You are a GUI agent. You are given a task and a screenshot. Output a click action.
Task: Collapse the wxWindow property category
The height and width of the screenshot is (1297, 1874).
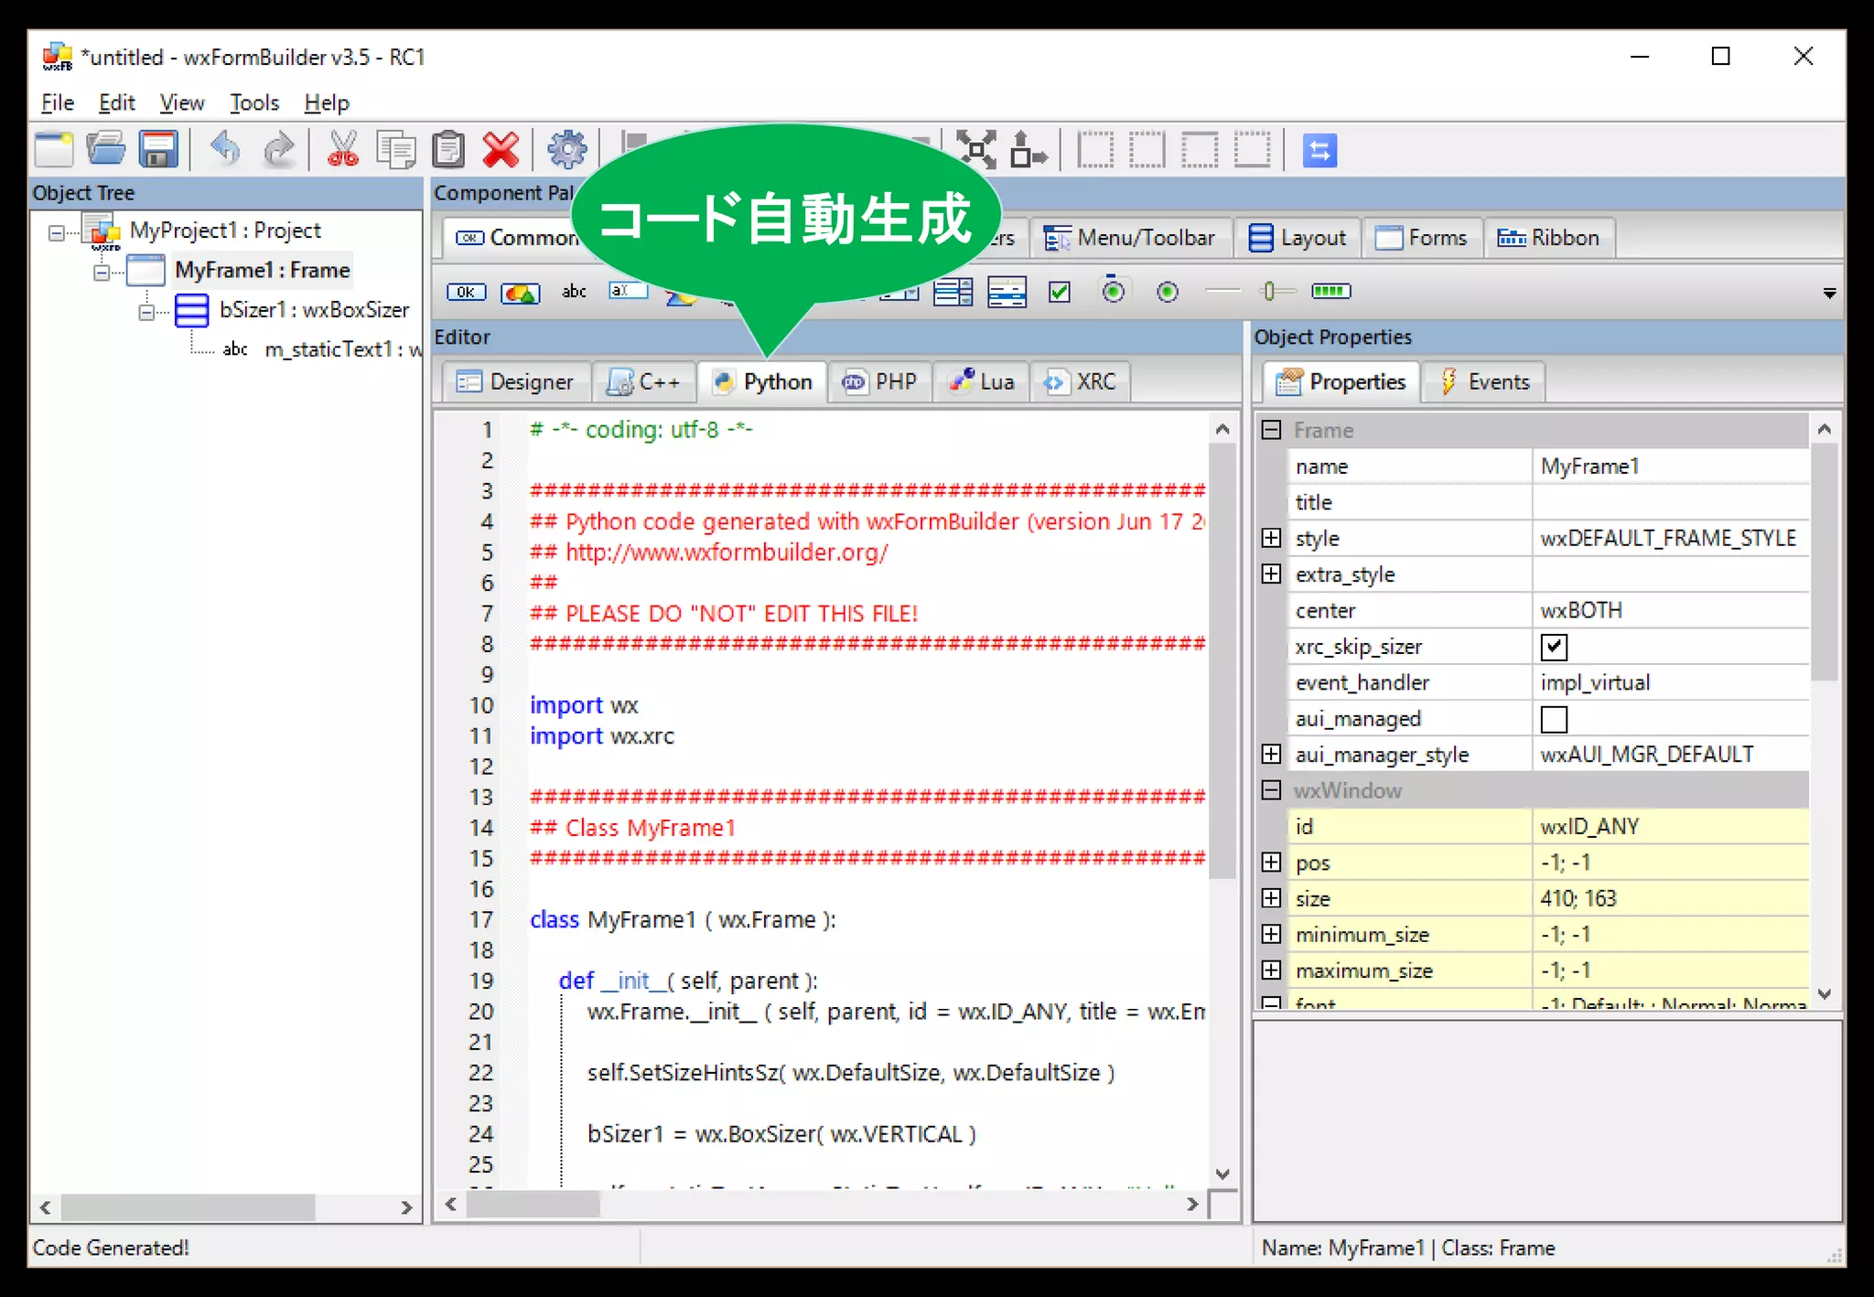[1271, 790]
